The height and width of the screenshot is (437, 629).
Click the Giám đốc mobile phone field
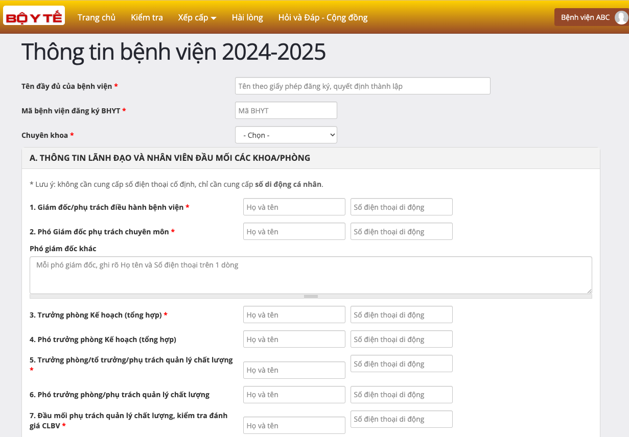tap(401, 207)
